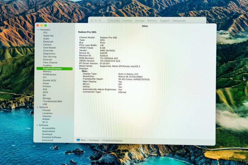Select Power in the sidebar
This screenshot has height=165, width=248.
coord(46,84)
